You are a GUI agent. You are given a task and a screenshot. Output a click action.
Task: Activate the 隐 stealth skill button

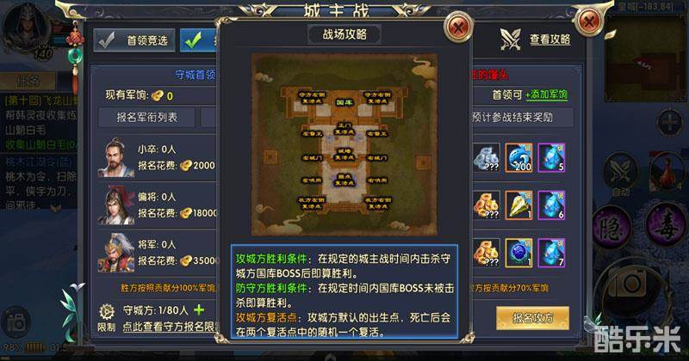click(611, 228)
